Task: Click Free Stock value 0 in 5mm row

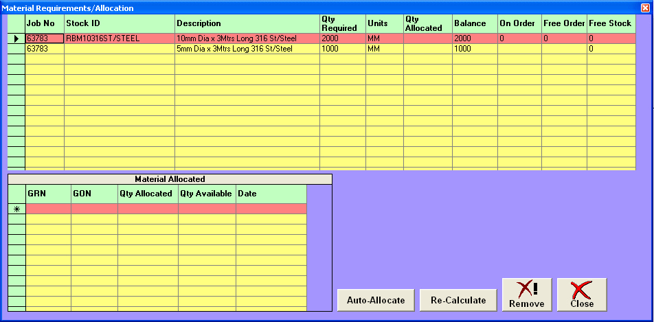Action: click(611, 49)
